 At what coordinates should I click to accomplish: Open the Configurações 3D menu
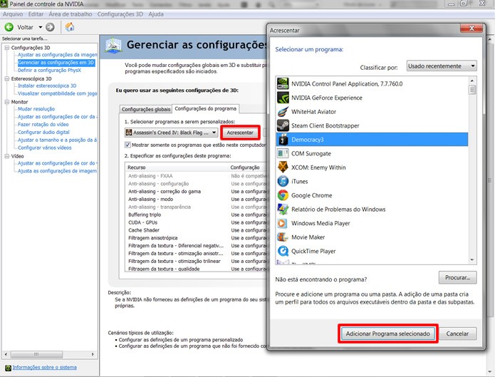120,14
